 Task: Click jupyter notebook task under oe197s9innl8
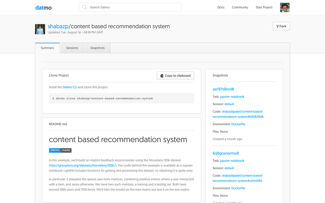tap(232, 96)
